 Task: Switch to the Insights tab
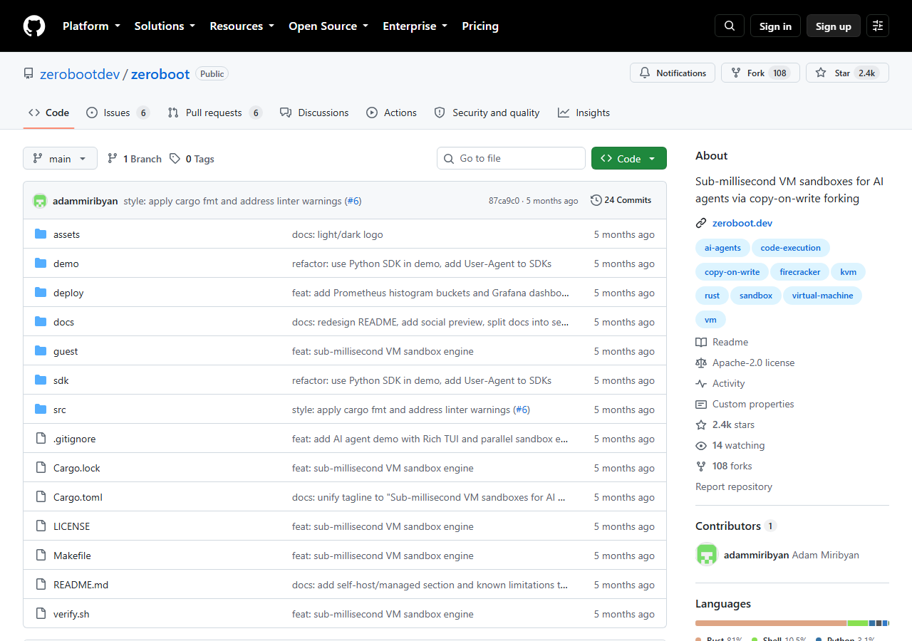coord(584,113)
